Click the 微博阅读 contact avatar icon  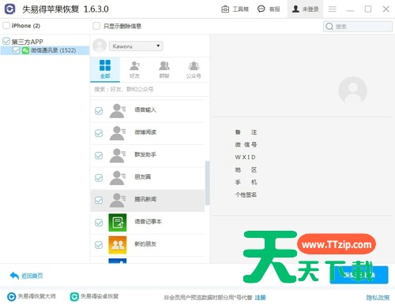coord(118,133)
